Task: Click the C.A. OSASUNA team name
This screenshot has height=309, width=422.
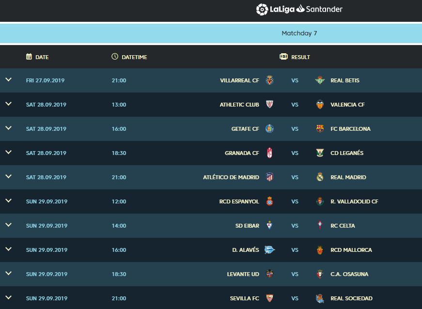Action: pyautogui.click(x=349, y=274)
